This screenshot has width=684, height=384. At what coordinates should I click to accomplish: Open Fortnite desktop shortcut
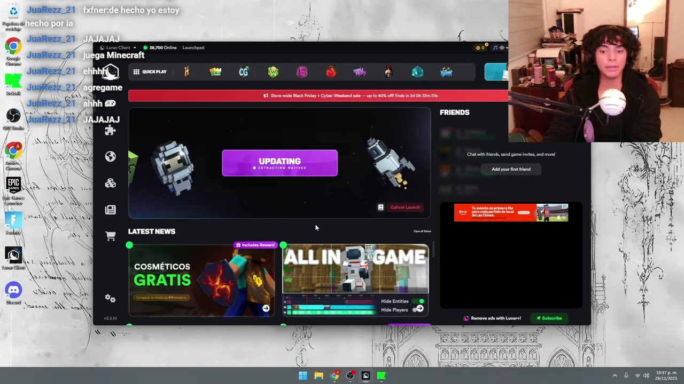pos(13,223)
